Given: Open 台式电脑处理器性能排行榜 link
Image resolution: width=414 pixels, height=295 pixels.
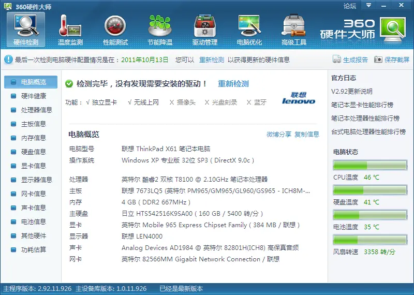Looking at the screenshot, I should tap(368, 132).
